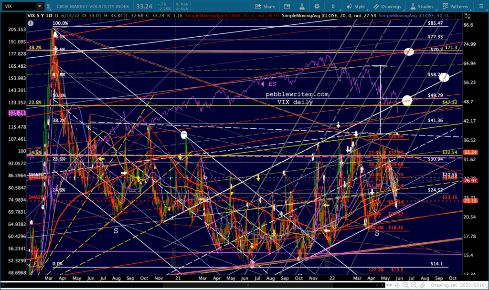Click the $49.79 level label
The height and width of the screenshot is (290, 489).
[x=436, y=95]
